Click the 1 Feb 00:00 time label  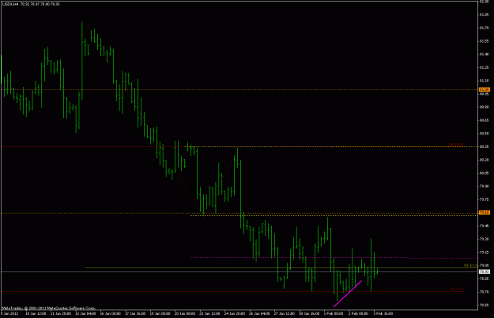click(x=334, y=313)
